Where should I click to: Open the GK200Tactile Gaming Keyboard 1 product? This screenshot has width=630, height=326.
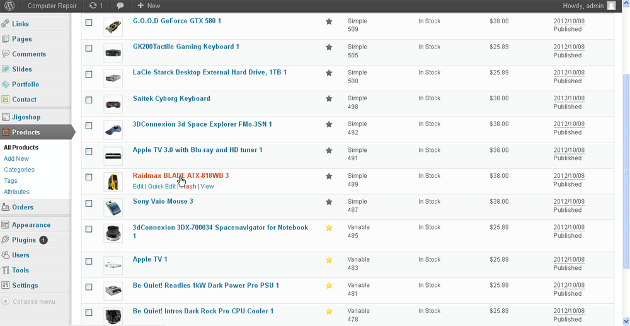(186, 47)
